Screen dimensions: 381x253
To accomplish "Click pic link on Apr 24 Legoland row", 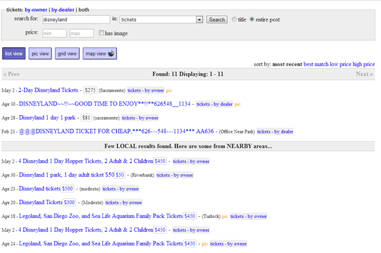I will point(205,243).
